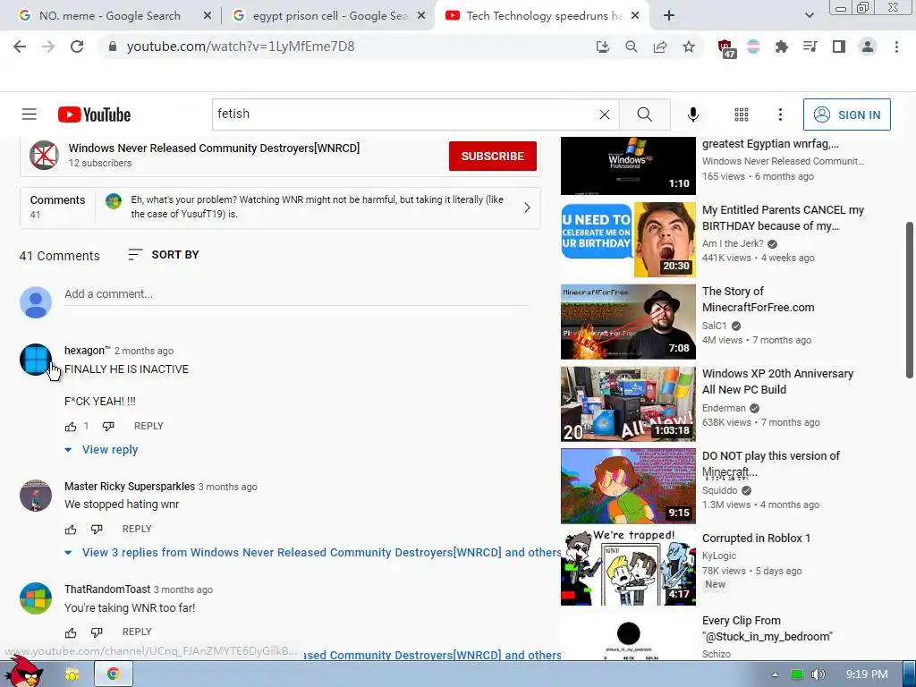Image resolution: width=916 pixels, height=687 pixels.
Task: Expand the comments teaser chevron
Action: point(527,208)
